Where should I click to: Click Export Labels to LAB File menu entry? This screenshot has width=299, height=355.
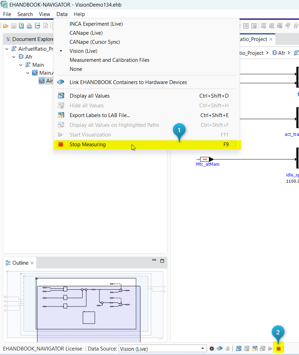coord(100,115)
